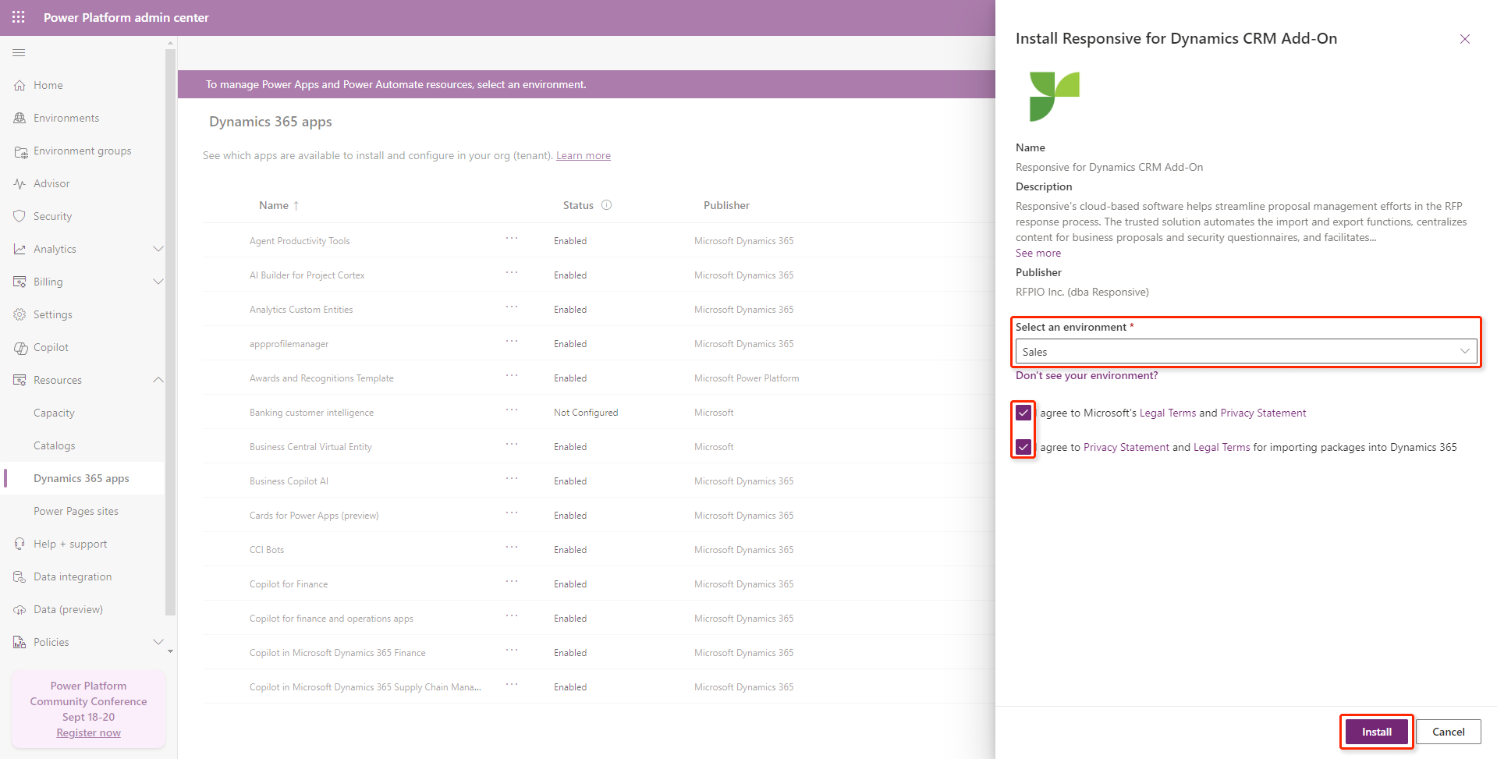1497x759 pixels.
Task: Click the Name column sort arrow
Action: (296, 206)
